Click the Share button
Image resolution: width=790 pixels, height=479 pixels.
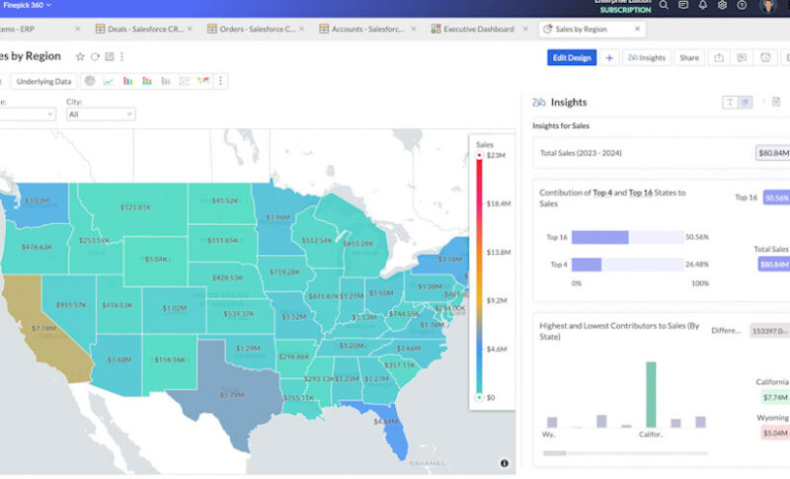[688, 57]
